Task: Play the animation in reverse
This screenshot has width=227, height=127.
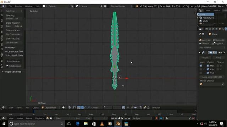Action: pos(119,119)
